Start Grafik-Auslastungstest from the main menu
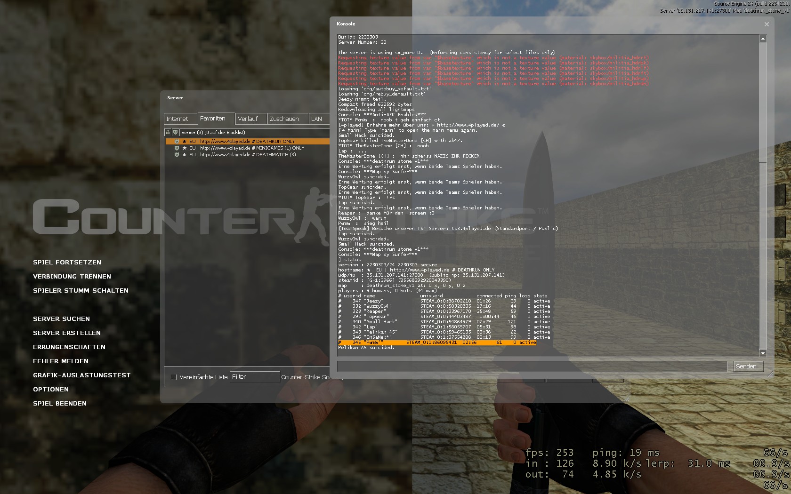 click(x=82, y=375)
